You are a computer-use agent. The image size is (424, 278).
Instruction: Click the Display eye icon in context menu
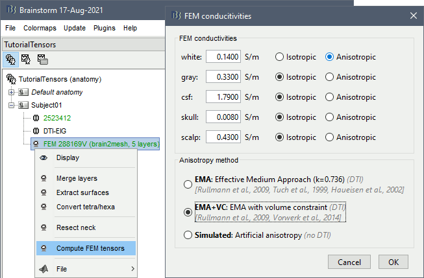point(44,157)
